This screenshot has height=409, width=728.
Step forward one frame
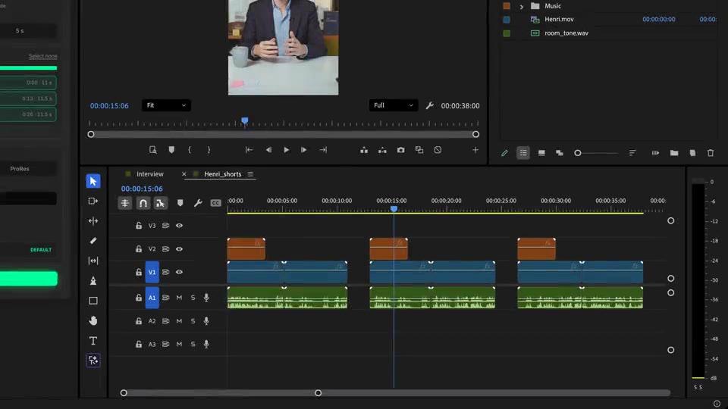point(303,150)
